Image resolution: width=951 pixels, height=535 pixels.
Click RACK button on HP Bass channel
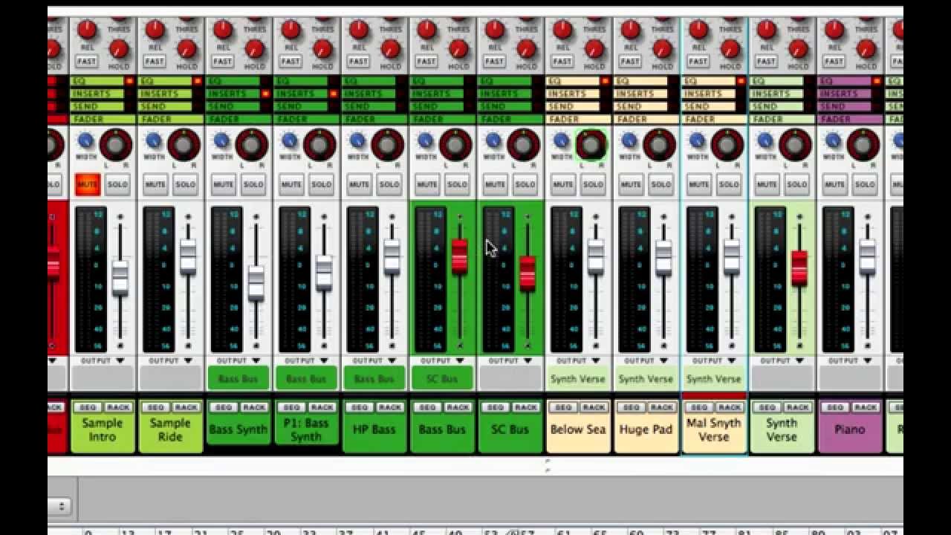pos(390,407)
